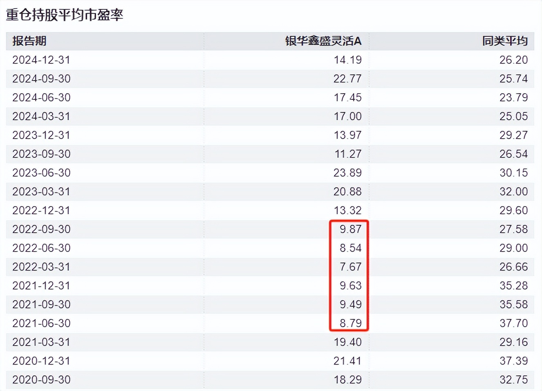Image resolution: width=542 pixels, height=391 pixels.
Task: Click the value 11.27
Action: tap(348, 154)
